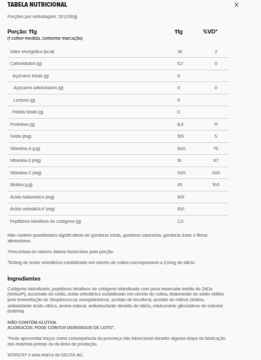261x360 pixels.
Task: Click the Tabela Nutricional heading
Action: coord(37,5)
